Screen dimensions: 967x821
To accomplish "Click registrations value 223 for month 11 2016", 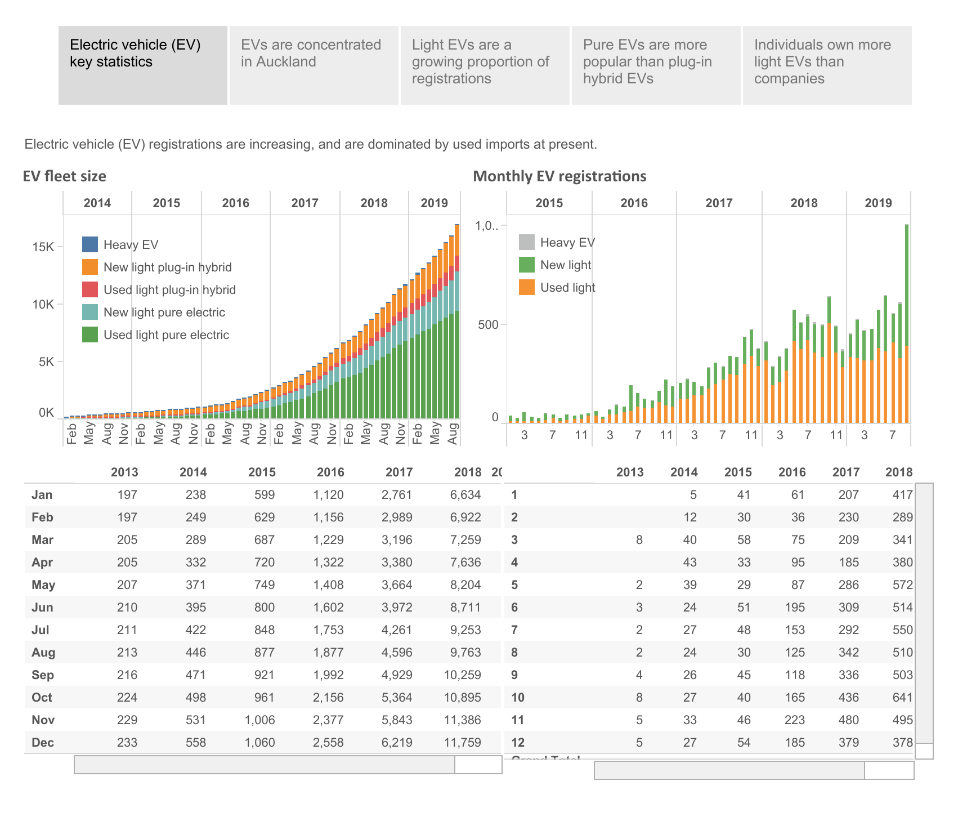I will pos(795,720).
